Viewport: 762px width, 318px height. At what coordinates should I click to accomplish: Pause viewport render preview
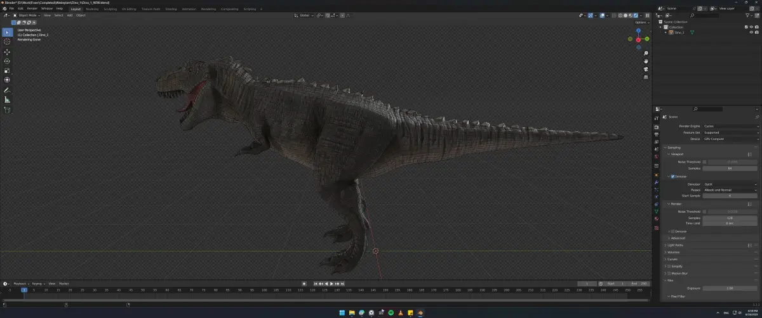[x=647, y=15]
